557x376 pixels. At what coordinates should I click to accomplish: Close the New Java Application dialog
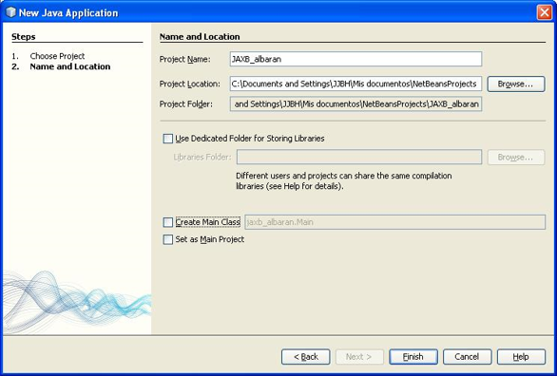[545, 12]
